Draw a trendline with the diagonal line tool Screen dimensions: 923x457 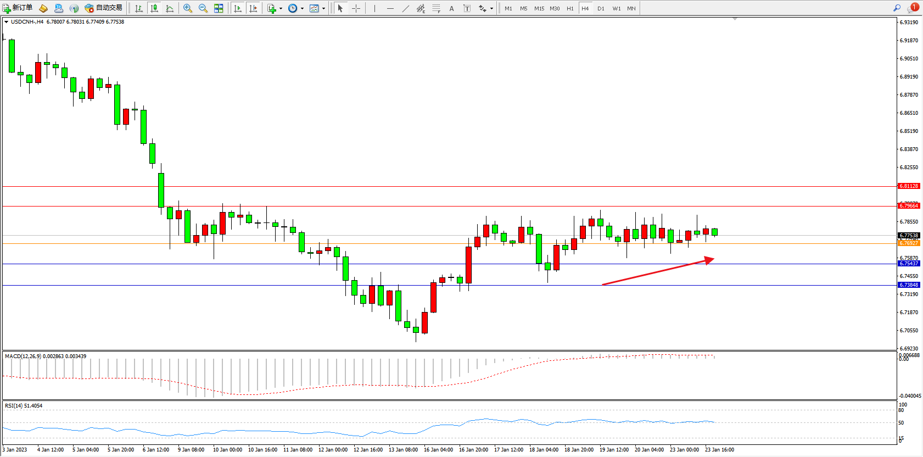406,8
